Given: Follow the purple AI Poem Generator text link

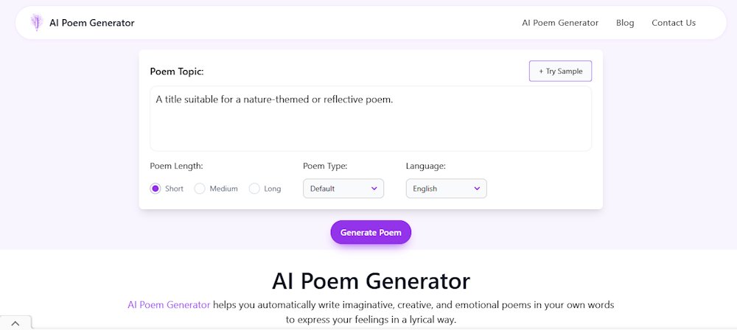Looking at the screenshot, I should coord(169,305).
